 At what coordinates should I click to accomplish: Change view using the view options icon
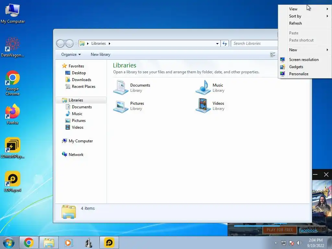click(x=273, y=54)
